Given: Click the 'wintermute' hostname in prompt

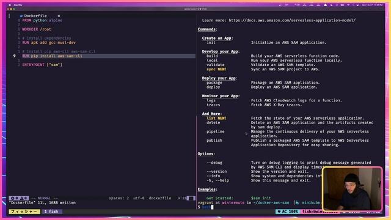Looking at the screenshot, I should (x=233, y=203).
